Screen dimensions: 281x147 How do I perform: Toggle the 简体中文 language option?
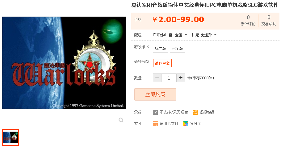click(x=162, y=63)
